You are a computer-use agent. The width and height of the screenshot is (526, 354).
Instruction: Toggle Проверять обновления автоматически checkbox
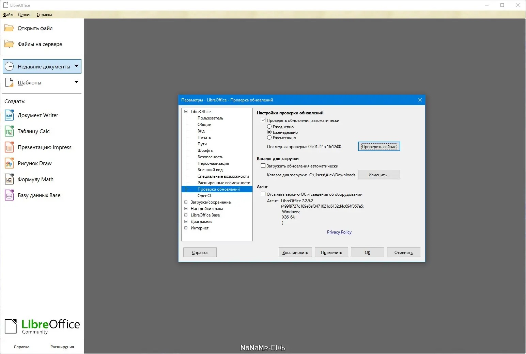point(263,120)
